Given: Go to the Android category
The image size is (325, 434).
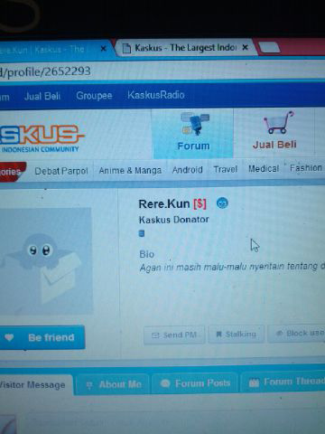Looking at the screenshot, I should tap(187, 170).
